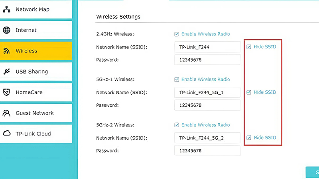Screen dimensions: 319x179
Task: Toggle 5GHz-2 Enable Wireless Radio checkbox
Action: [x=177, y=125]
